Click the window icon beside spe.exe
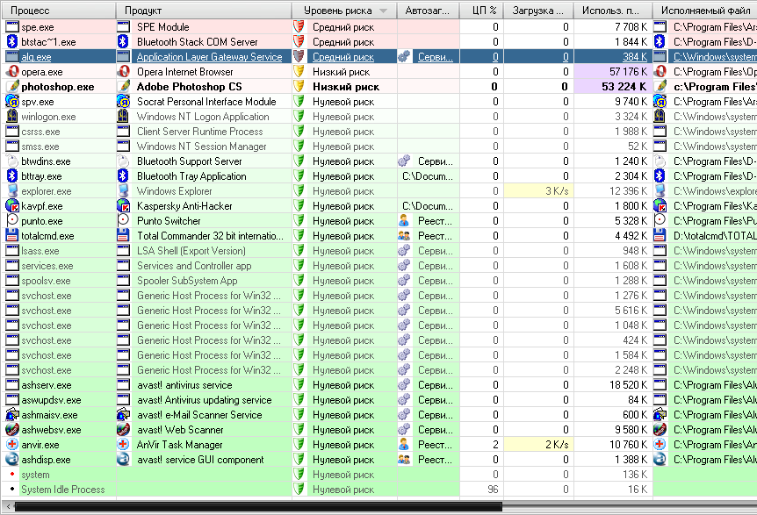 click(11, 27)
